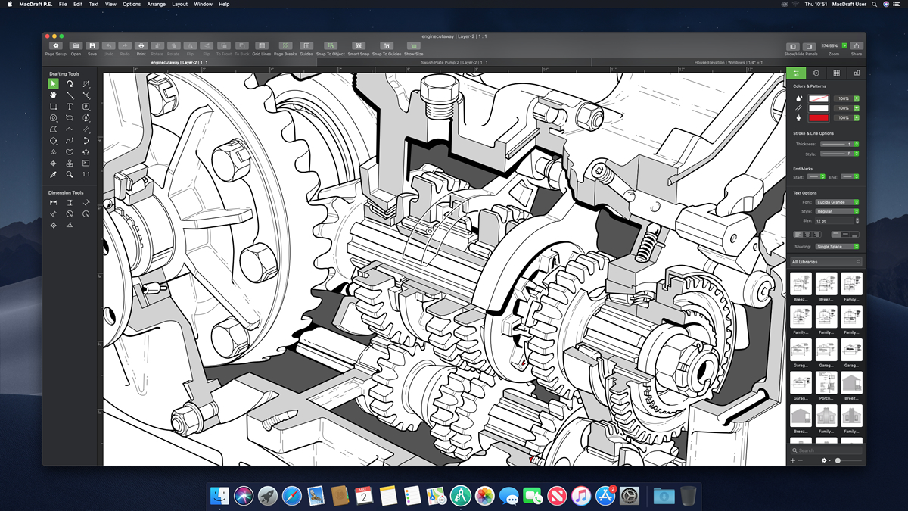Screen dimensions: 908x511
Task: Open the All Libraries dropdown
Action: 825,260
